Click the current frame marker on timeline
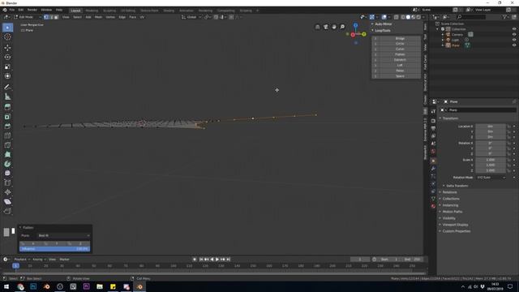 click(15, 265)
